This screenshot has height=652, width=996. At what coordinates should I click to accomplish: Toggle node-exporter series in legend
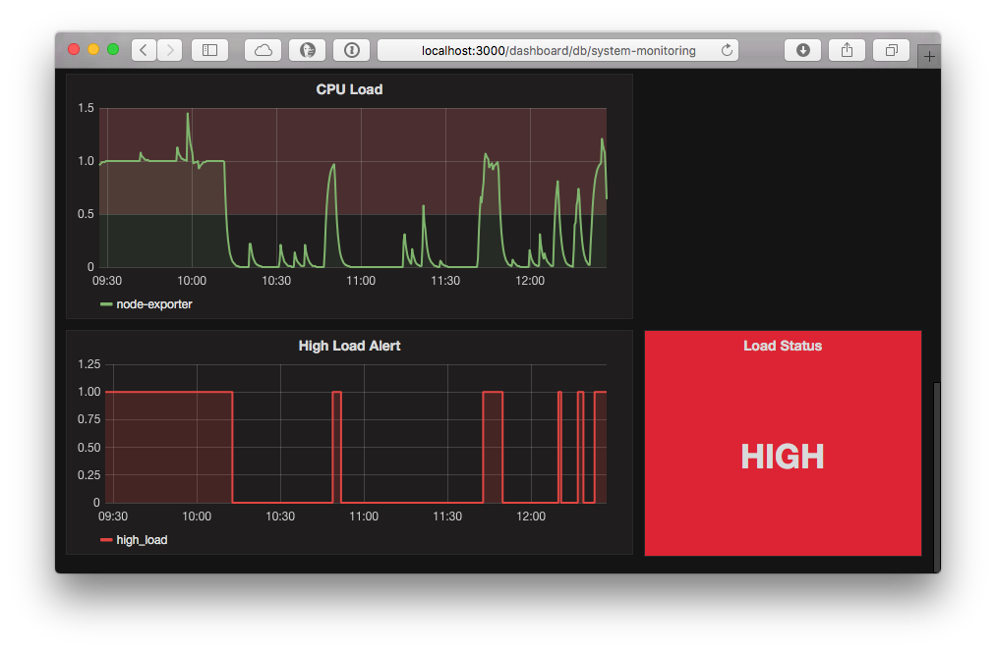(x=153, y=304)
